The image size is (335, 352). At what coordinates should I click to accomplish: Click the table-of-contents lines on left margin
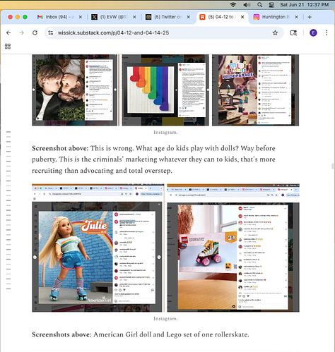pos(8,210)
